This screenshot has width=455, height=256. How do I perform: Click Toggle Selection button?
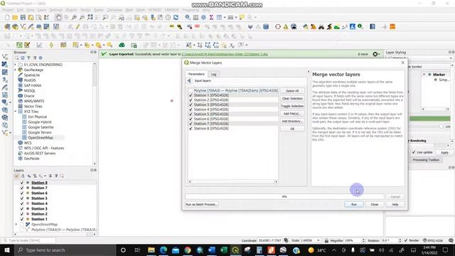tap(292, 106)
